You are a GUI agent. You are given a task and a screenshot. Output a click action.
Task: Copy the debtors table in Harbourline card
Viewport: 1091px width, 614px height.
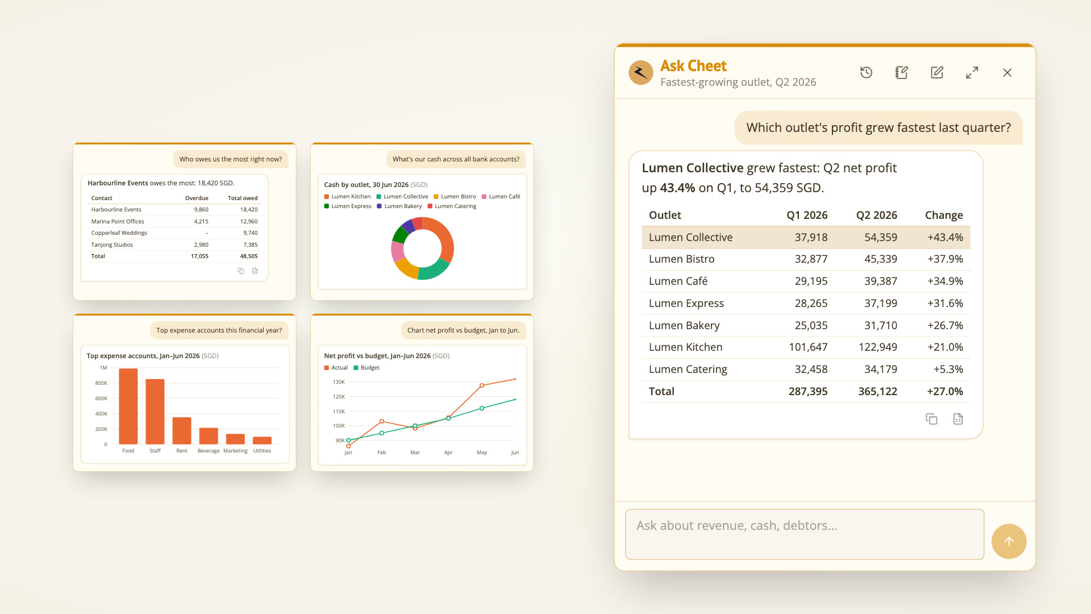click(x=241, y=271)
